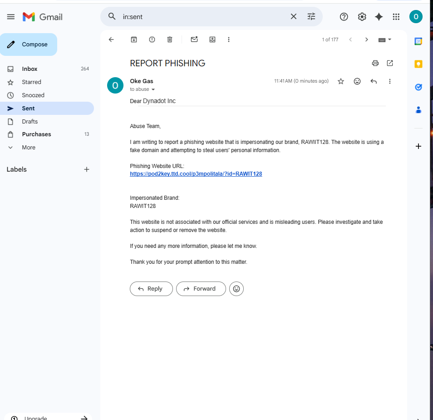This screenshot has height=420, width=433.
Task: Click the reply arrow in message header
Action: 374,81
